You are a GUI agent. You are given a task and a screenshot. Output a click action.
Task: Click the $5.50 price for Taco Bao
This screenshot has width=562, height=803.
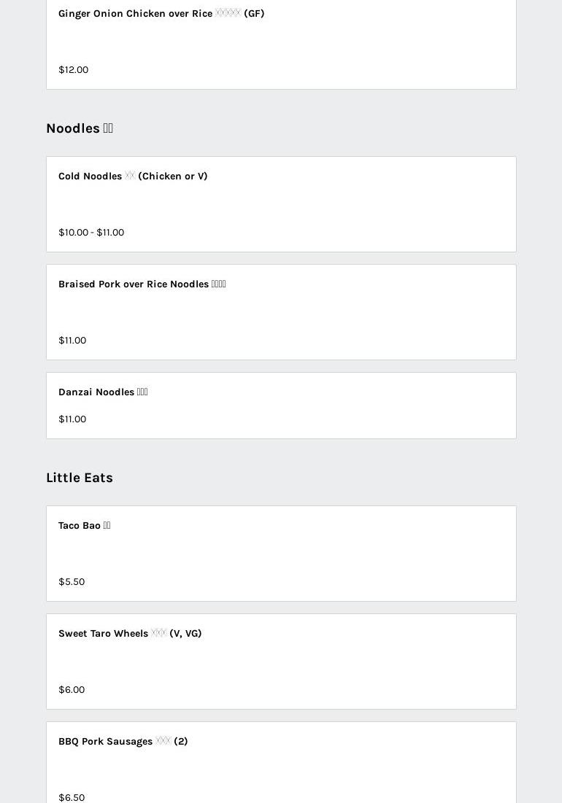[72, 581]
